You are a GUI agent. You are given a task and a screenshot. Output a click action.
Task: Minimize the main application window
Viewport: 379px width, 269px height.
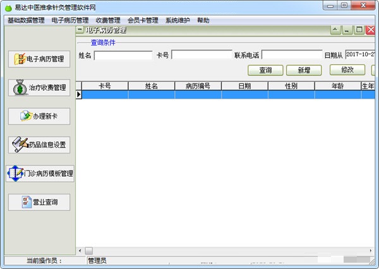[330, 6]
